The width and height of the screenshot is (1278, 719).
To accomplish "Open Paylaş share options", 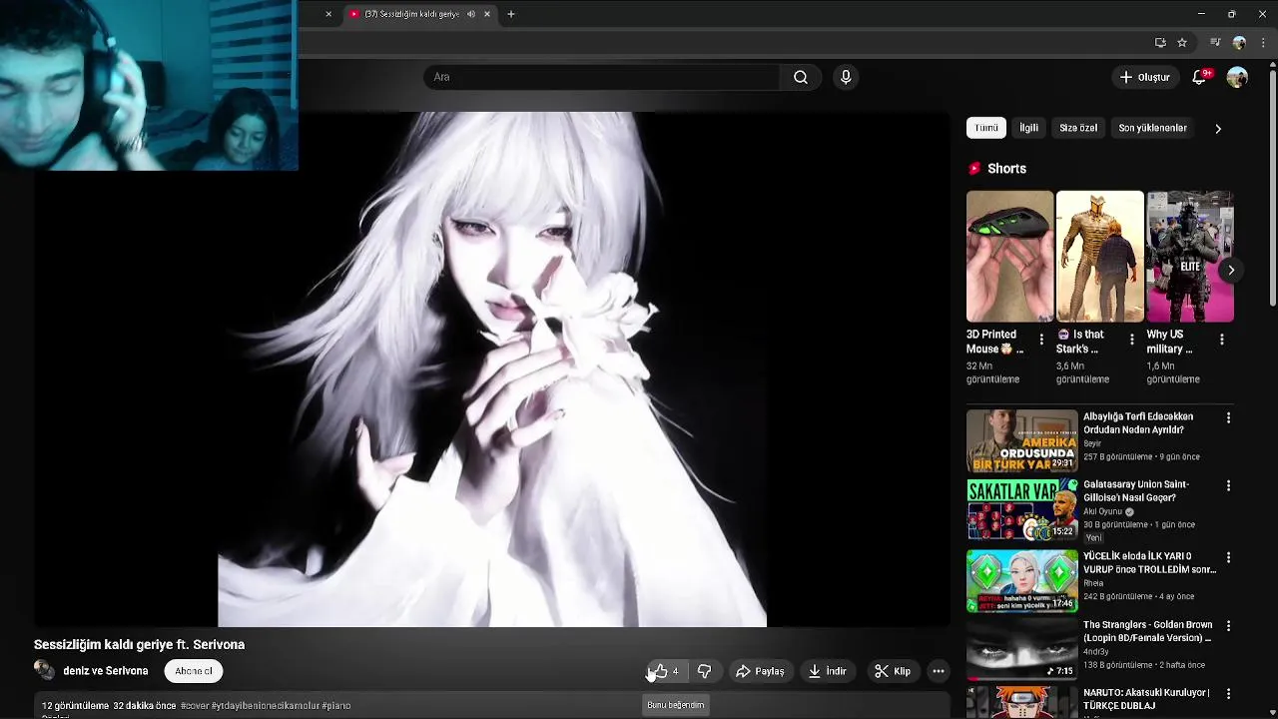I will coord(761,671).
